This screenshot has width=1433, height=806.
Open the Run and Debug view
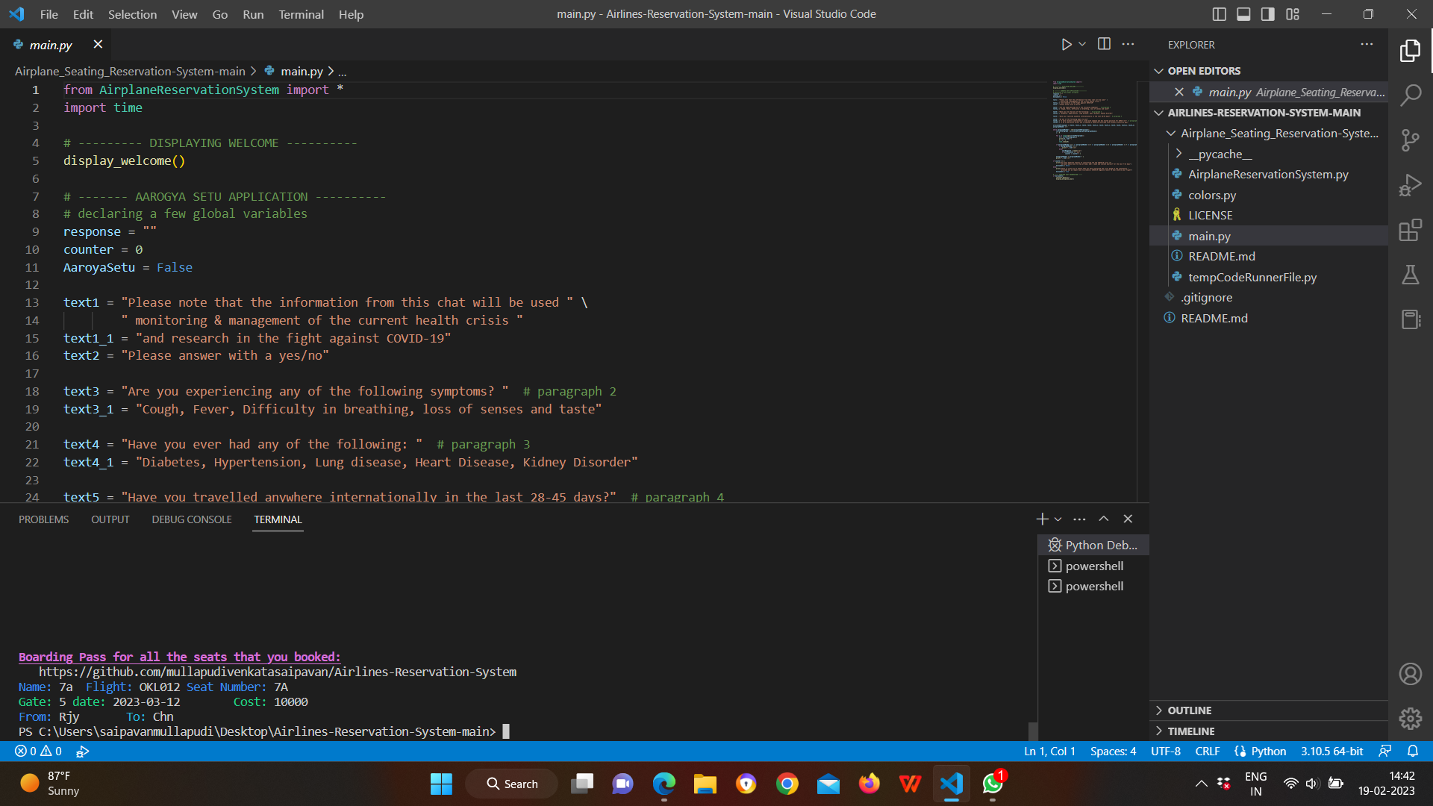coord(1410,185)
